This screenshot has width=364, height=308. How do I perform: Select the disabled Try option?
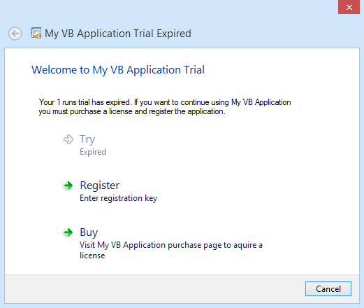(87, 139)
